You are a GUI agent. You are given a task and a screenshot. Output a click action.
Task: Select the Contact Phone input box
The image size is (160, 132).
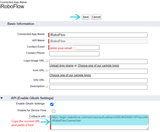[x=74, y=54]
